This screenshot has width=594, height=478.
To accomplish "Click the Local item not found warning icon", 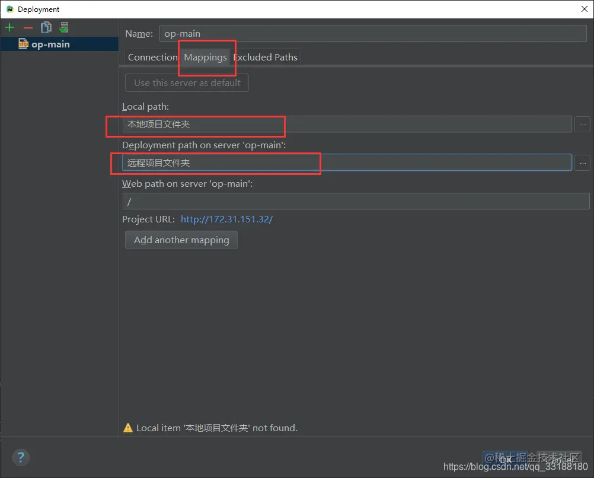I will [x=128, y=428].
